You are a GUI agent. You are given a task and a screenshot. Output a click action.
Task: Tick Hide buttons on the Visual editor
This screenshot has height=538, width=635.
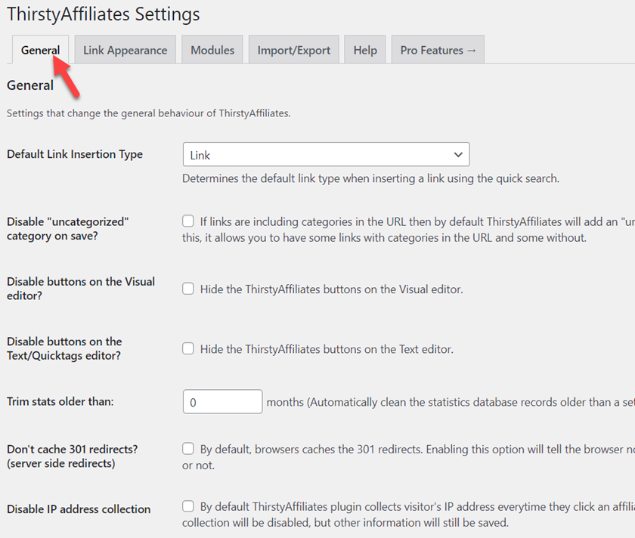coord(188,289)
